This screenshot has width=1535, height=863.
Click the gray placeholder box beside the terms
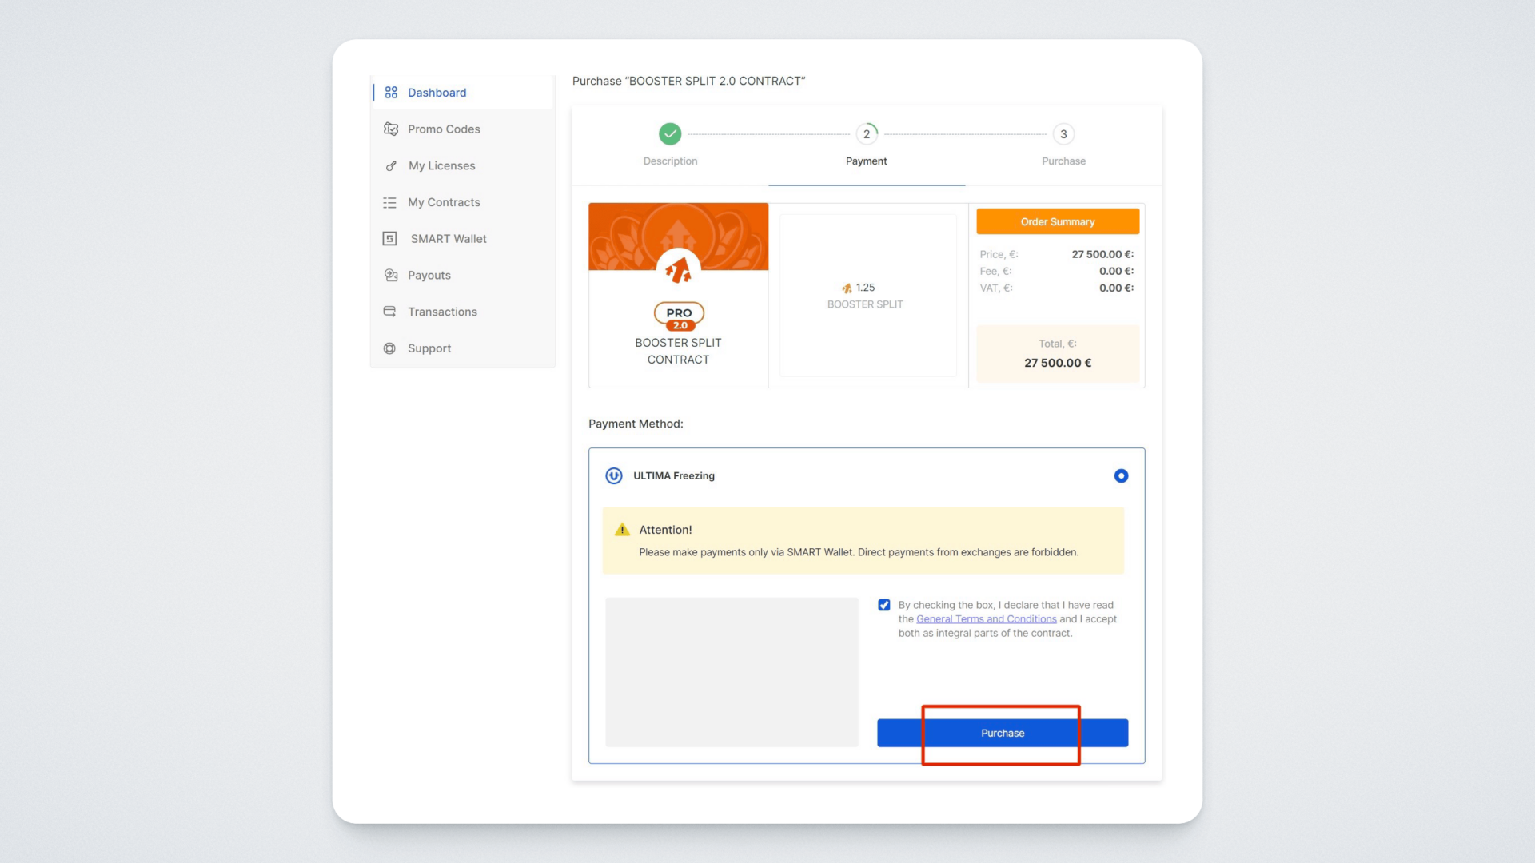pos(732,672)
